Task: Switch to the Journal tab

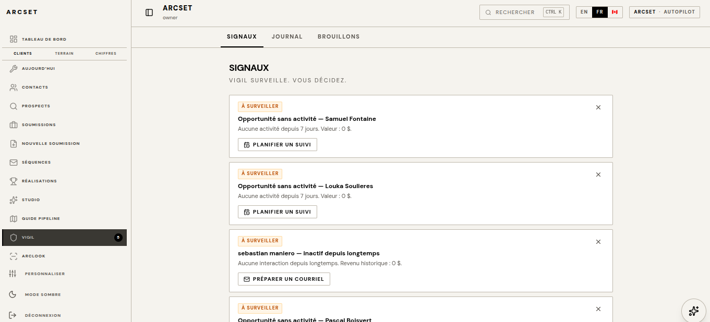Action: [287, 36]
